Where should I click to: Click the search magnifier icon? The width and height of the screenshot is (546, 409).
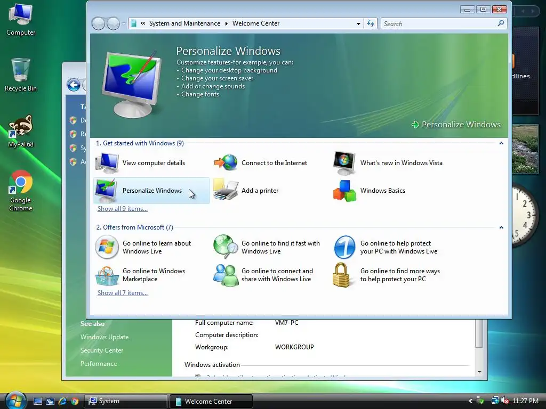click(501, 23)
